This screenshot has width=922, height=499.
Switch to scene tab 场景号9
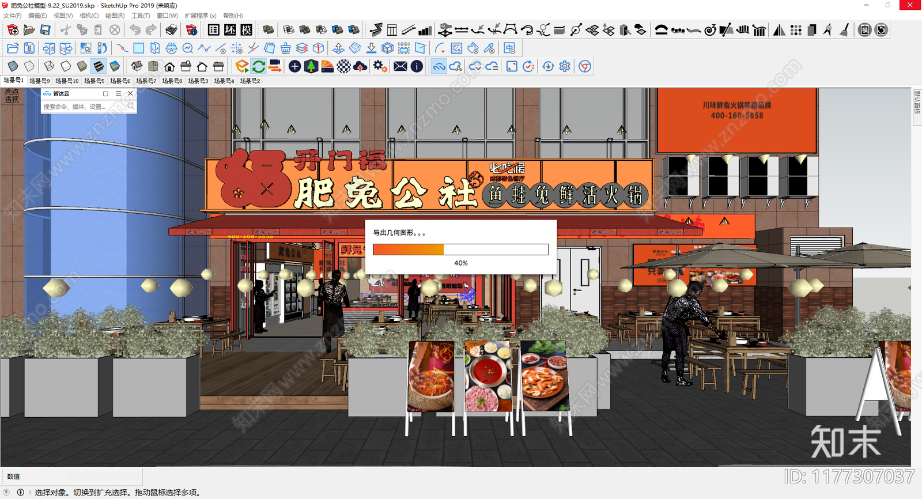click(40, 81)
